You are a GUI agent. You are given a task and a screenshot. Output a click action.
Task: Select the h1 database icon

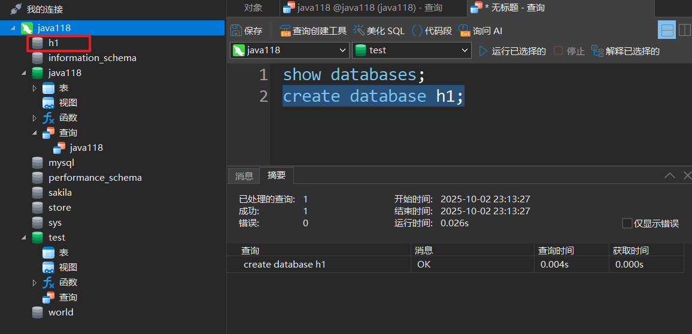tap(38, 43)
